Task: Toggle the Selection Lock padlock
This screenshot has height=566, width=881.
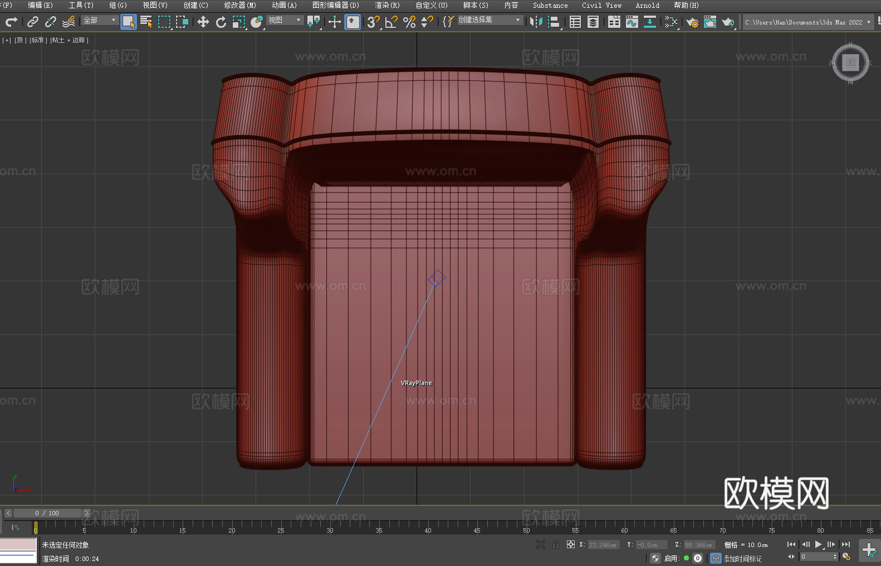Action: pos(556,544)
